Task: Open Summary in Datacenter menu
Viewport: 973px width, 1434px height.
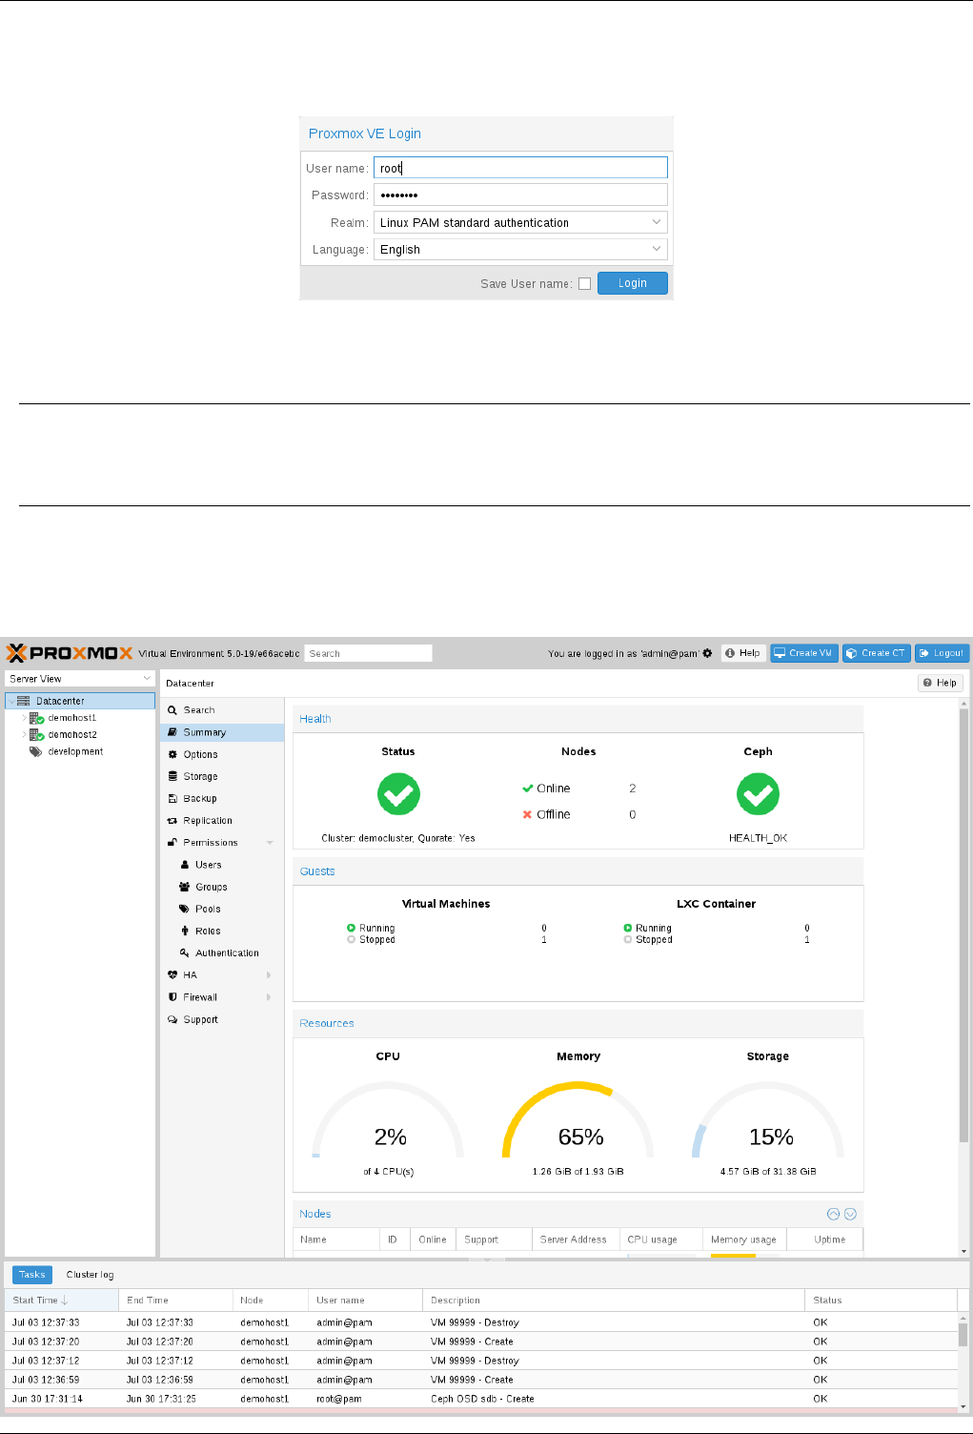Action: (205, 732)
